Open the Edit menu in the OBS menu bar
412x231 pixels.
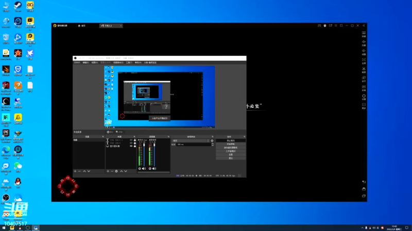point(86,63)
